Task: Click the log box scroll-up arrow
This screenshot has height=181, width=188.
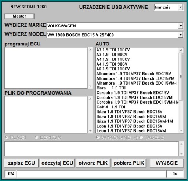Action: 181,144
